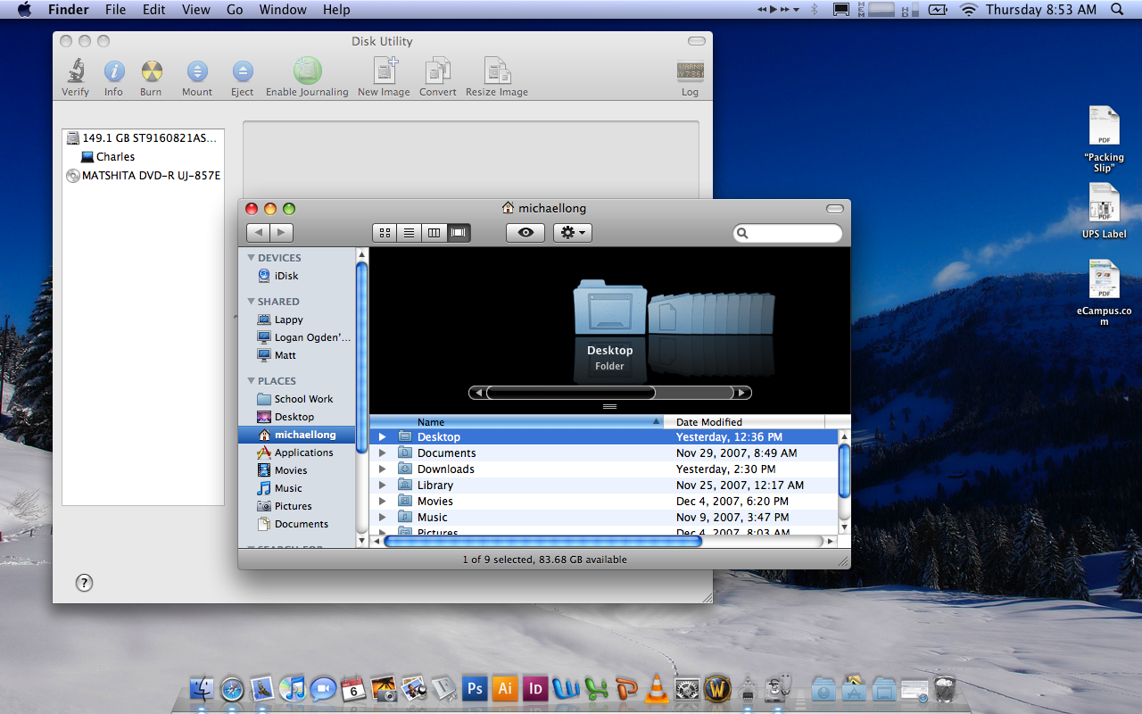Switch Finder to Cover Flow view

click(459, 233)
